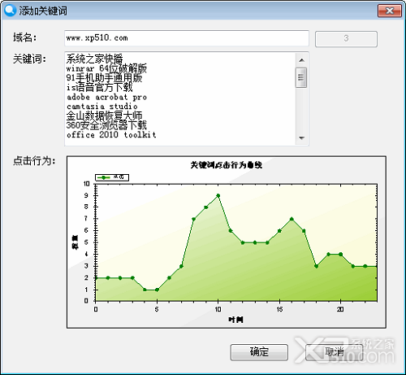406x375 pixels.
Task: Click the keyword list scrollbar thumb
Action: tap(301, 77)
